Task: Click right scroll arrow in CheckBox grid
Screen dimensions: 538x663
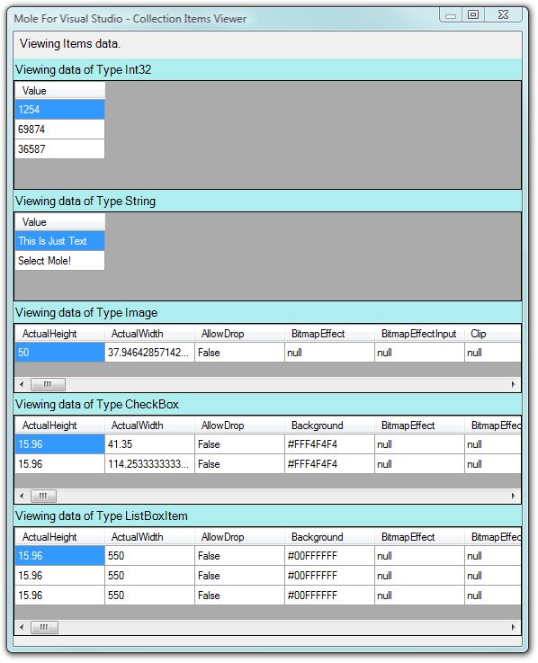Action: tap(513, 496)
